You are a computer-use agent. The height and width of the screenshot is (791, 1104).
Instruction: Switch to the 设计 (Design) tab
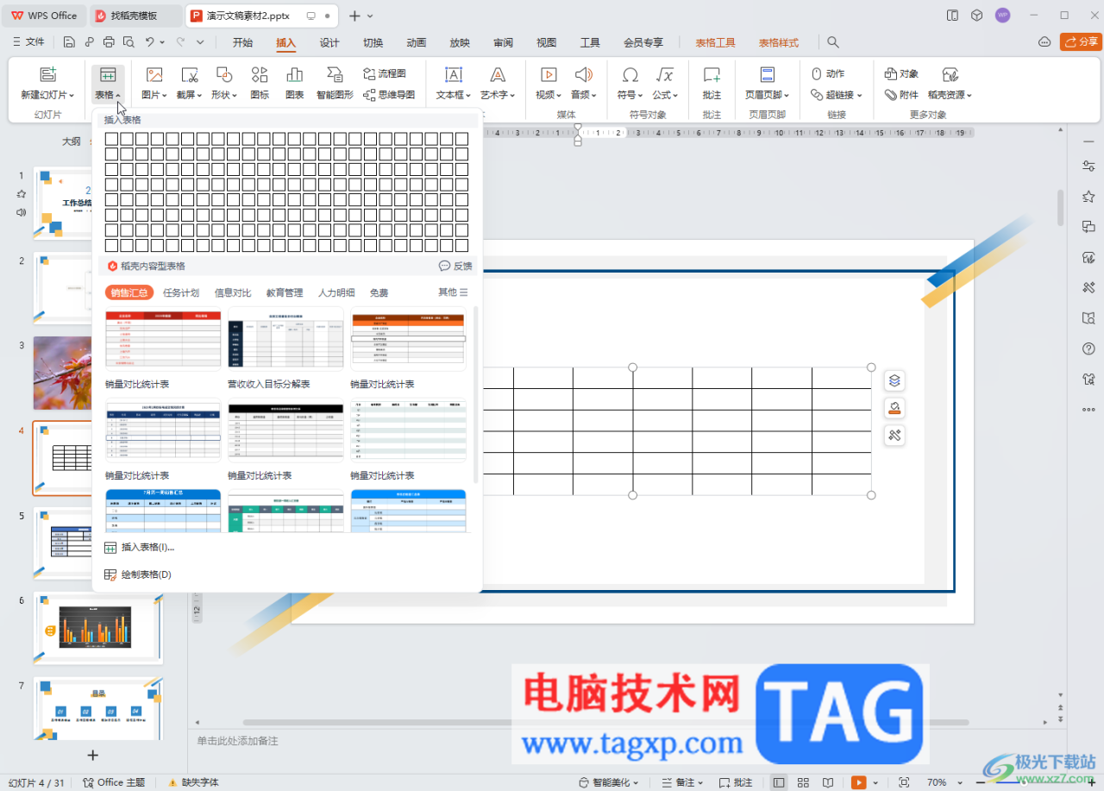[329, 42]
